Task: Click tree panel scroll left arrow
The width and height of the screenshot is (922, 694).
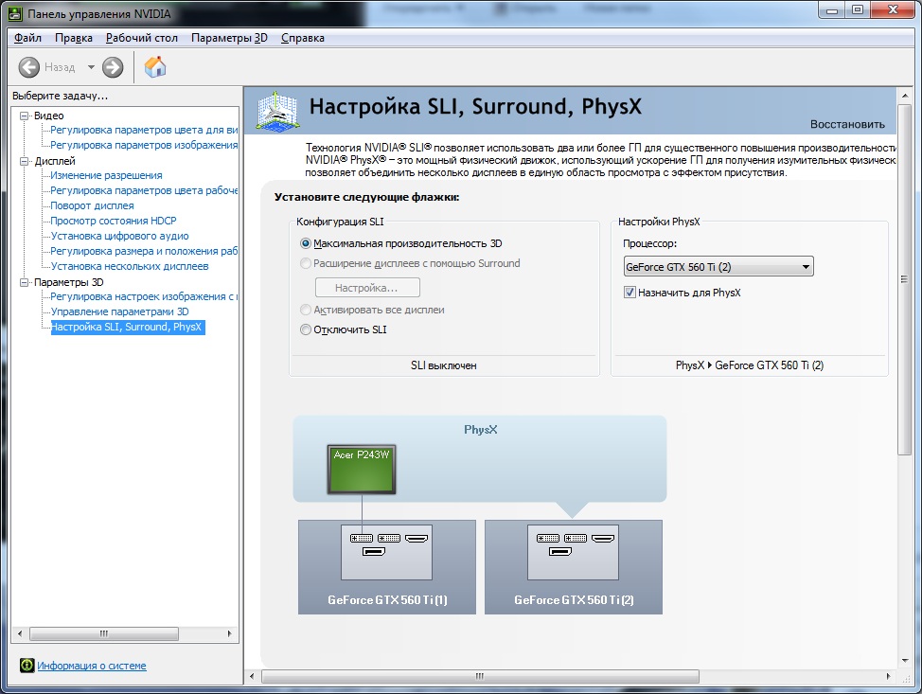Action: [x=20, y=633]
